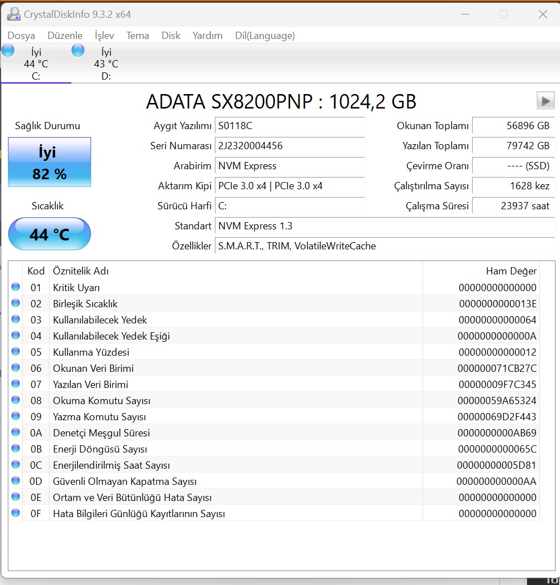560x585 pixels.
Task: Click status dot for Enerjilendirilmiş Saat Sayısı row
Action: pyautogui.click(x=16, y=464)
